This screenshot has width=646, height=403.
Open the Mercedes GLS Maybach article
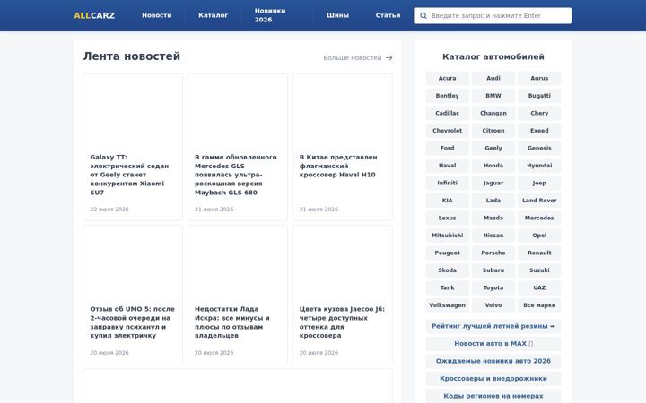coord(236,175)
